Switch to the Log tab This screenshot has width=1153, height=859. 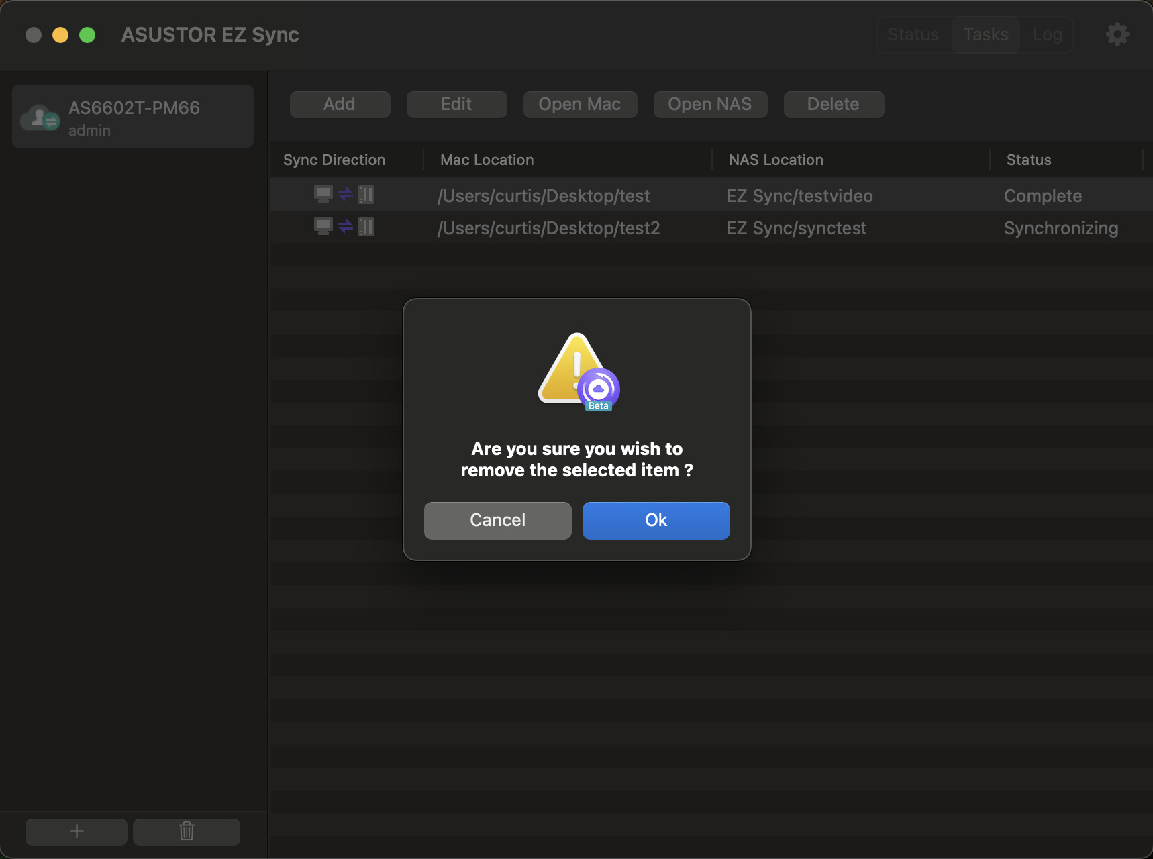point(1047,34)
